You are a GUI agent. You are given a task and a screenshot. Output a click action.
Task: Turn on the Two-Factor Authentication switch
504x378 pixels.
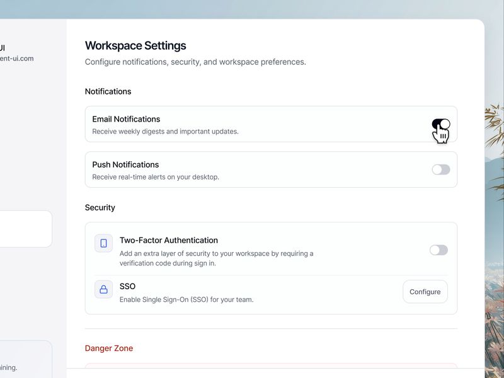[440, 249]
